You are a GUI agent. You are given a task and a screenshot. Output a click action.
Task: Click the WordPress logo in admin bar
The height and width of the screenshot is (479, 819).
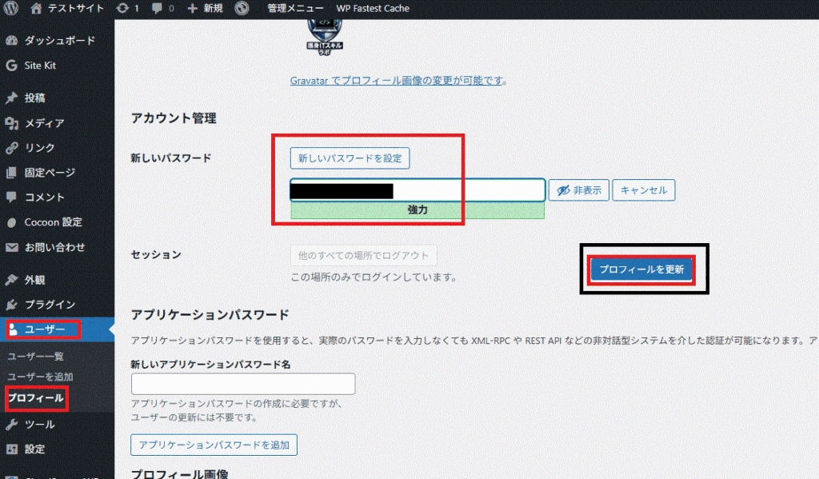[x=11, y=8]
